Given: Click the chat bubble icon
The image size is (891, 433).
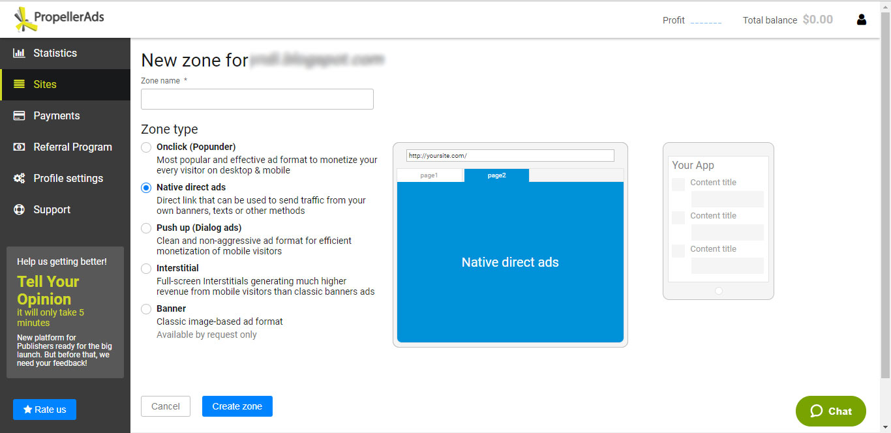Looking at the screenshot, I should point(816,411).
